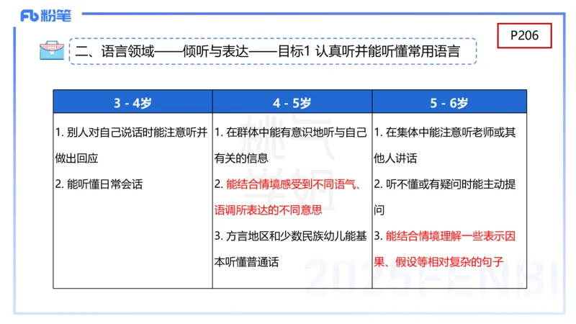Click the P206 page label box
The height and width of the screenshot is (324, 576).
[524, 35]
